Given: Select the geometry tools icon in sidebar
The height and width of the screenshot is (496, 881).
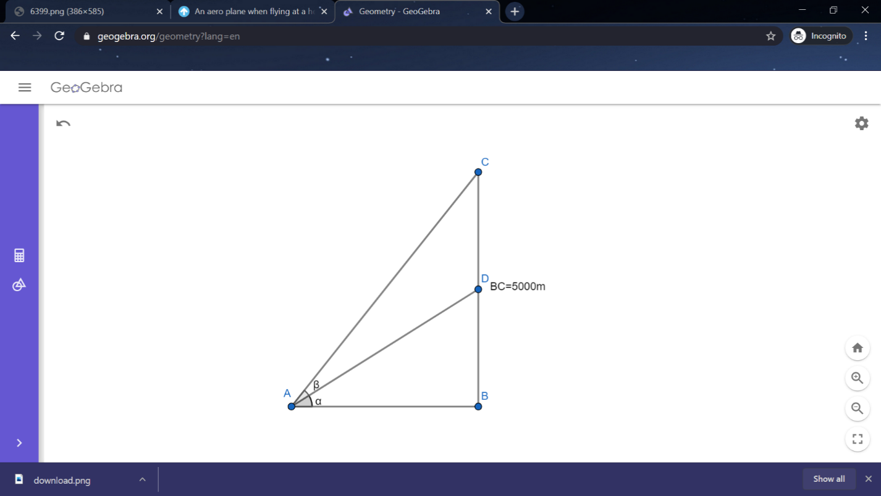Looking at the screenshot, I should coord(19,285).
